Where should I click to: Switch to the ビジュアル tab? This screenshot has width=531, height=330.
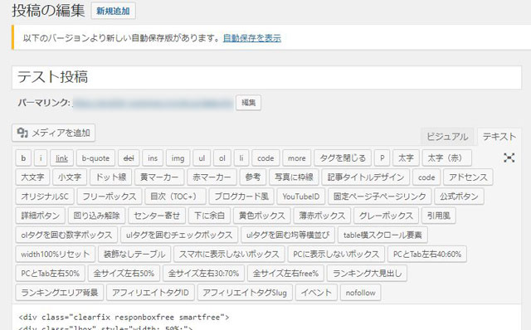[447, 137]
